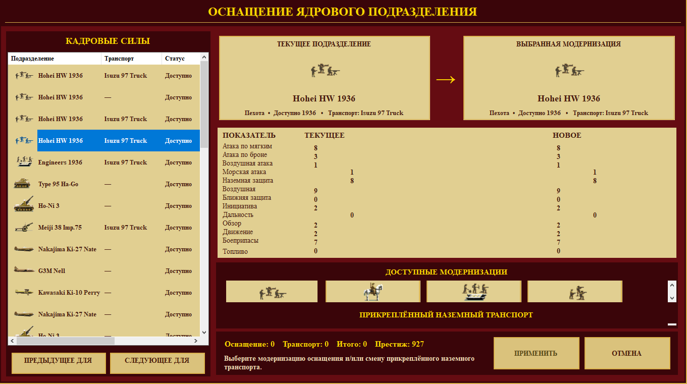Click horizontal scrollbar right arrow in list

click(x=196, y=341)
